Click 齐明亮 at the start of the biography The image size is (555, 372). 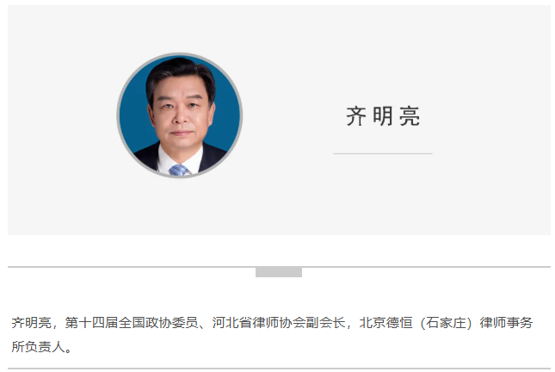tap(32, 323)
